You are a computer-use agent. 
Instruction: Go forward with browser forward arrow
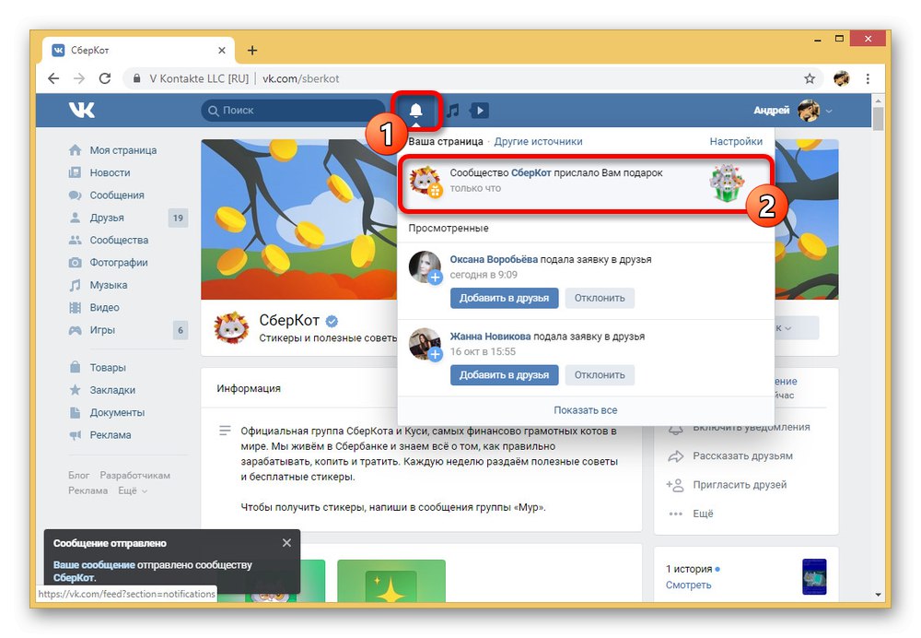79,78
